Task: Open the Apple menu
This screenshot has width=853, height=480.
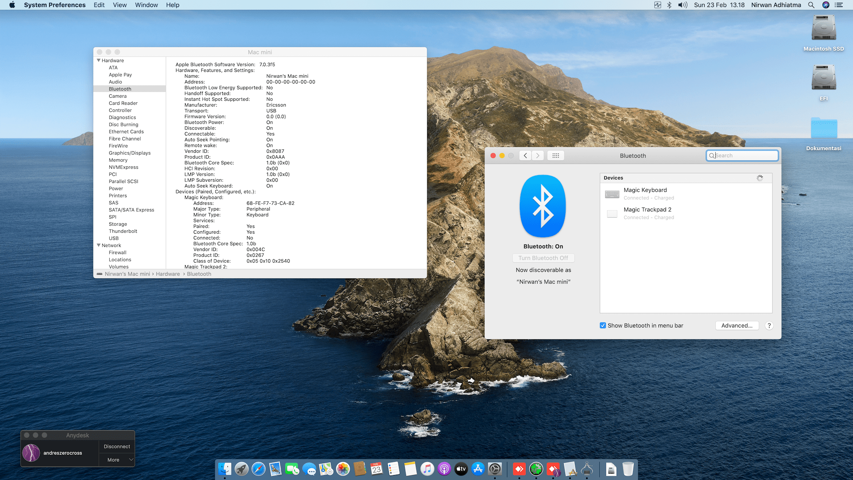Action: [x=12, y=5]
